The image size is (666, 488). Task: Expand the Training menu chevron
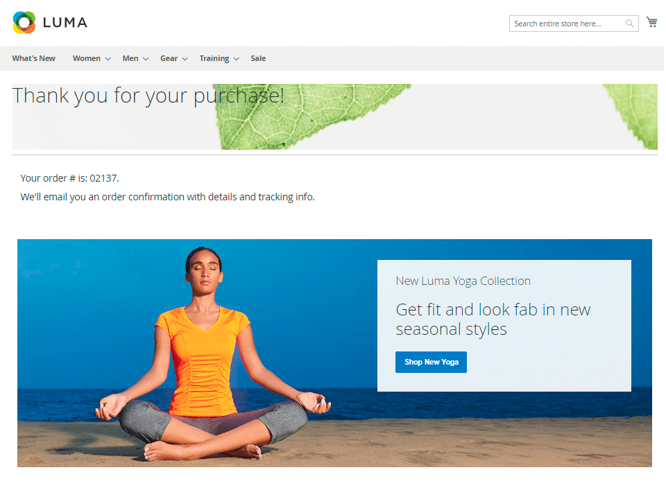236,59
